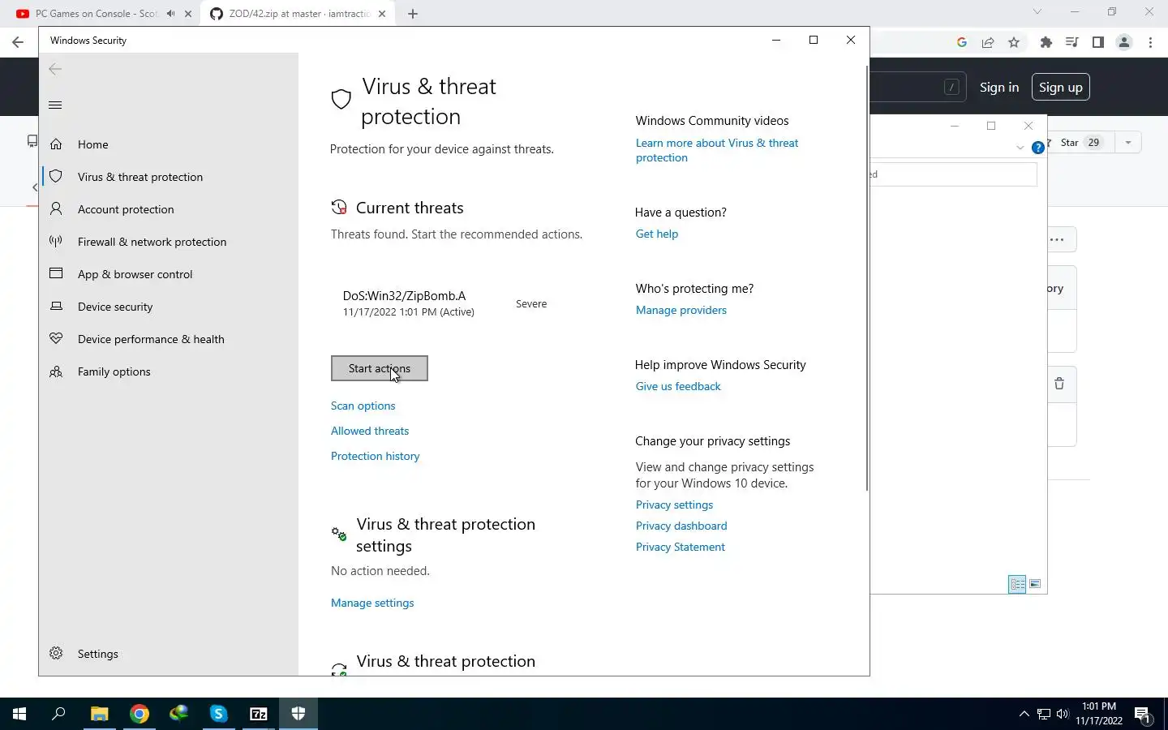Open the notification center icon
Image resolution: width=1168 pixels, height=730 pixels.
tap(1142, 715)
